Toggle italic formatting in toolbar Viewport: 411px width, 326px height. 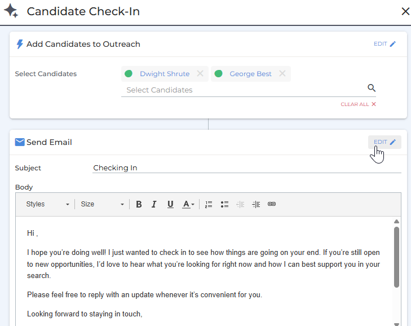(154, 204)
